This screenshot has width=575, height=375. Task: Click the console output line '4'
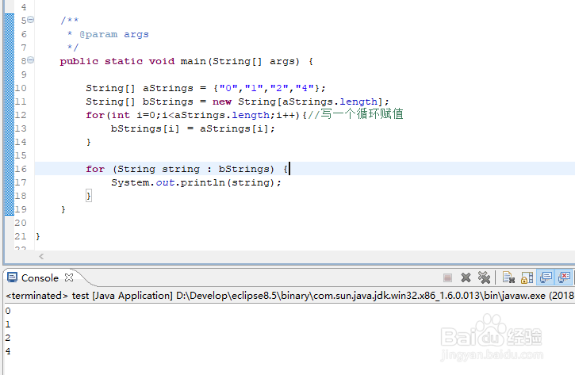(8, 351)
